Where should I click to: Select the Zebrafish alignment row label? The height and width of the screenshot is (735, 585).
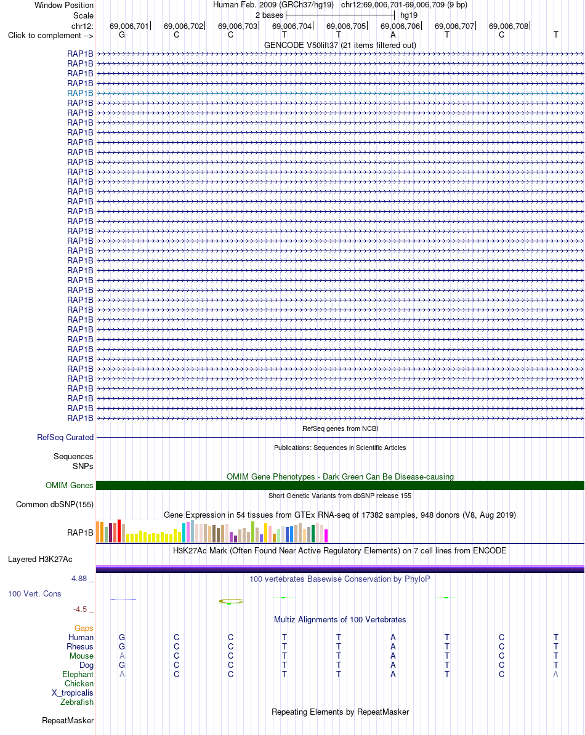click(77, 702)
